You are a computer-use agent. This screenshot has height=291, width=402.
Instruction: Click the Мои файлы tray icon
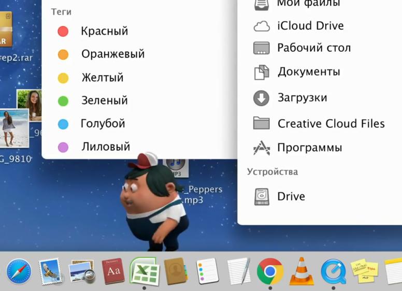pyautogui.click(x=262, y=5)
